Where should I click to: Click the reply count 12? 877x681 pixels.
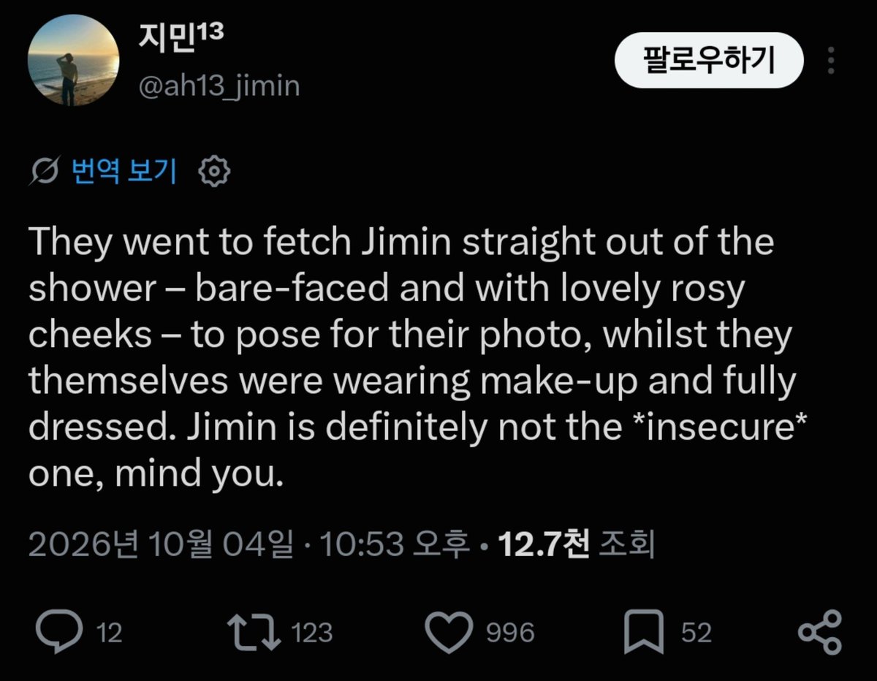(109, 633)
